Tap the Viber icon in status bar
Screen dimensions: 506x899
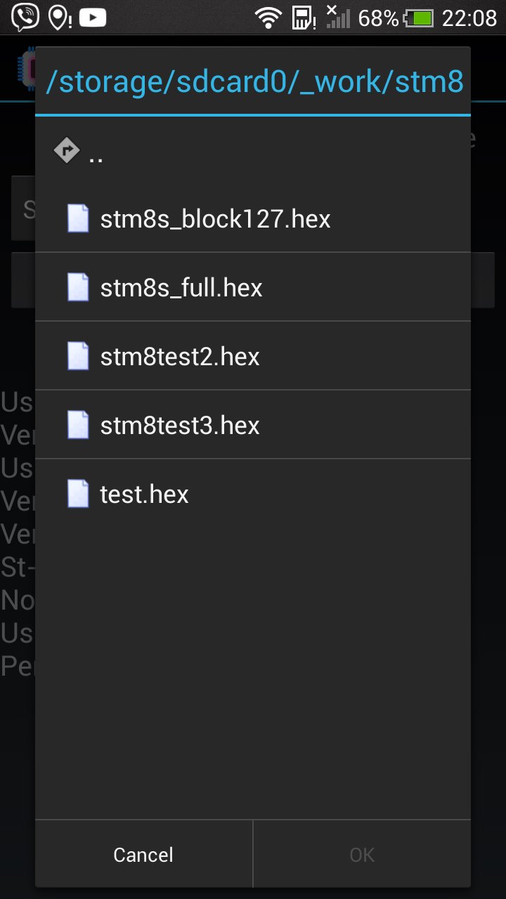25,18
